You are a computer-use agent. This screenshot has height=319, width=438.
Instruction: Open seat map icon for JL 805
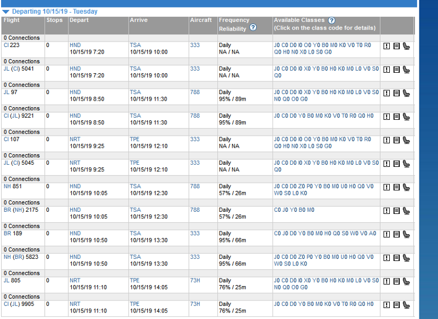pyautogui.click(x=406, y=281)
